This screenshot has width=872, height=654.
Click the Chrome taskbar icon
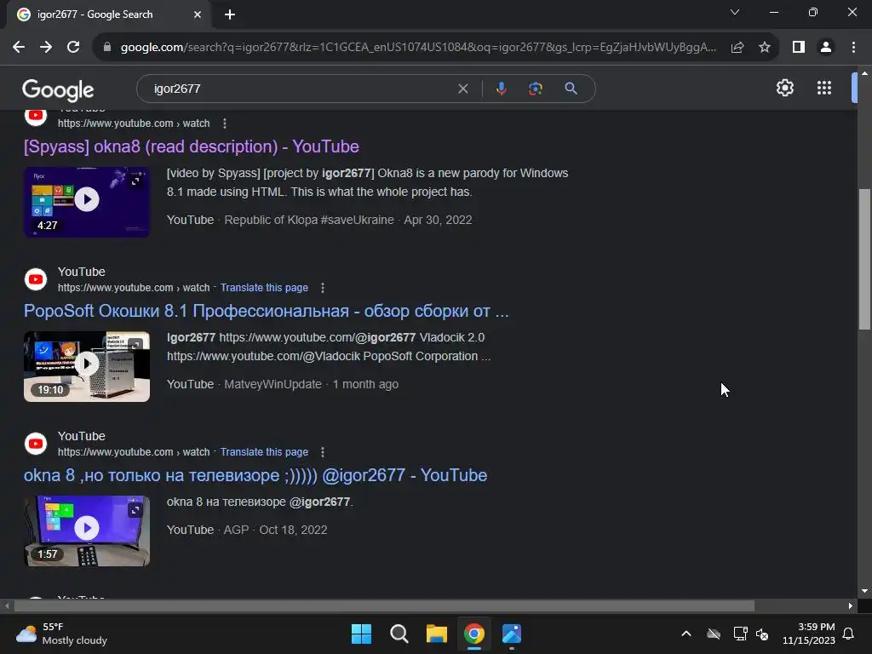click(x=474, y=634)
